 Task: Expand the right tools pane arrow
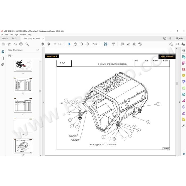(184, 154)
